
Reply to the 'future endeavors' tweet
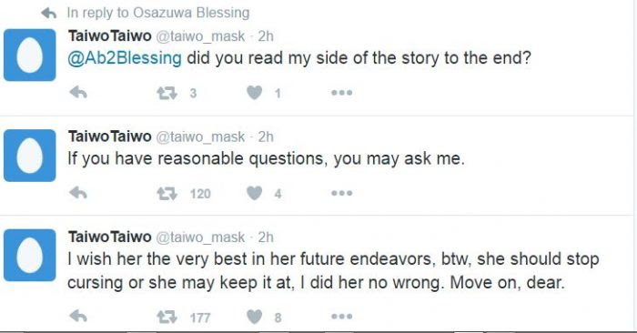pos(78,316)
